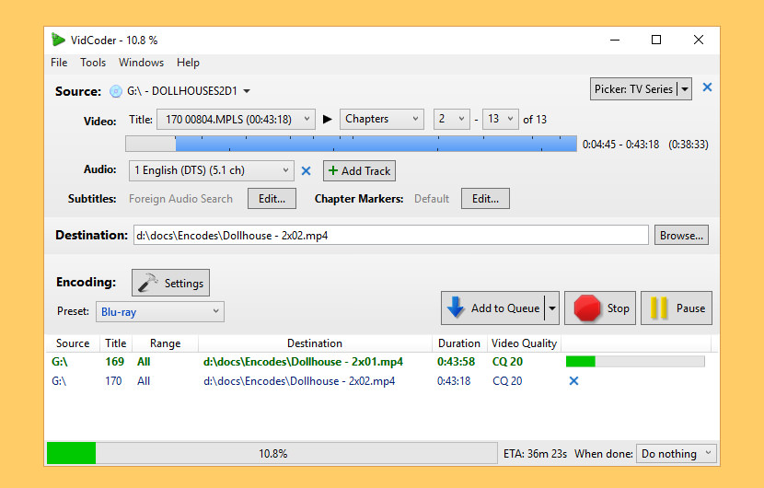Click the VidCoder app icon in title bar

click(x=59, y=40)
